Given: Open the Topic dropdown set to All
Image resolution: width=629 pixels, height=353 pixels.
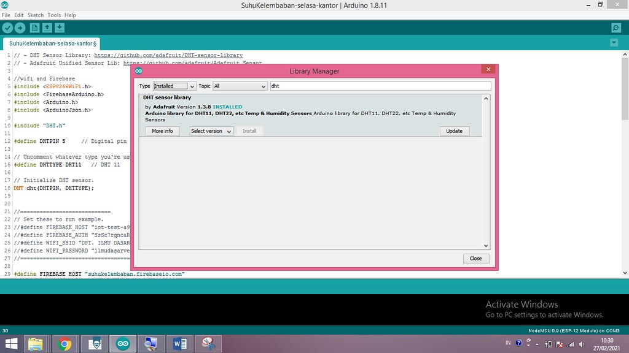Looking at the screenshot, I should click(240, 86).
